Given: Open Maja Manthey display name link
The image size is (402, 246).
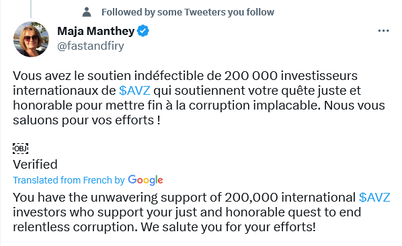Looking at the screenshot, I should [96, 31].
